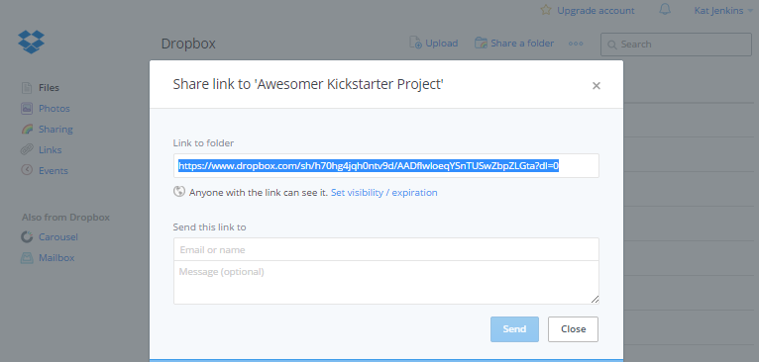Close the share link dialog with X
The width and height of the screenshot is (759, 362).
click(596, 85)
